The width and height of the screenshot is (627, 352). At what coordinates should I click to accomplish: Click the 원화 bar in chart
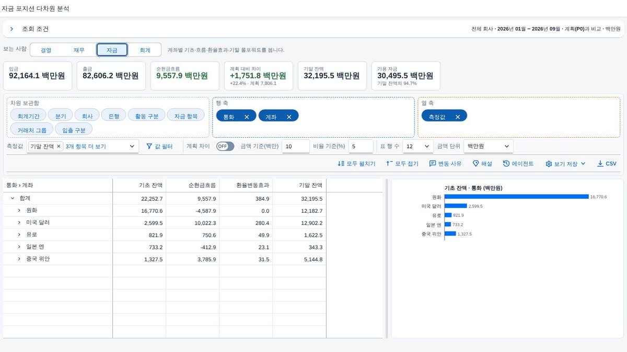click(517, 197)
